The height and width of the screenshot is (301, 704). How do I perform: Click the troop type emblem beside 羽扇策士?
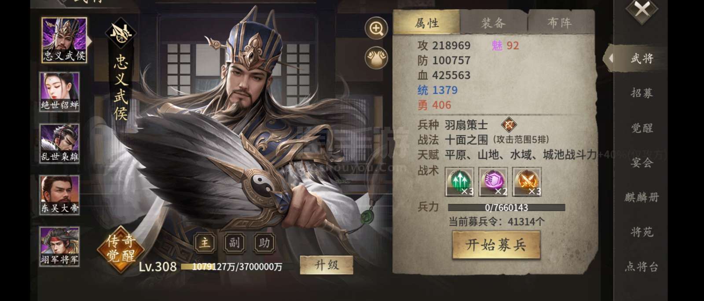(x=509, y=125)
